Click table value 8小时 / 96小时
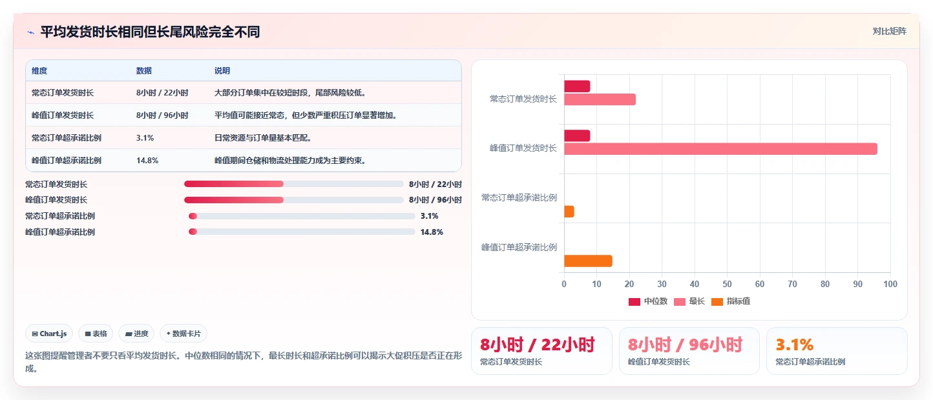The image size is (933, 400). pos(162,115)
